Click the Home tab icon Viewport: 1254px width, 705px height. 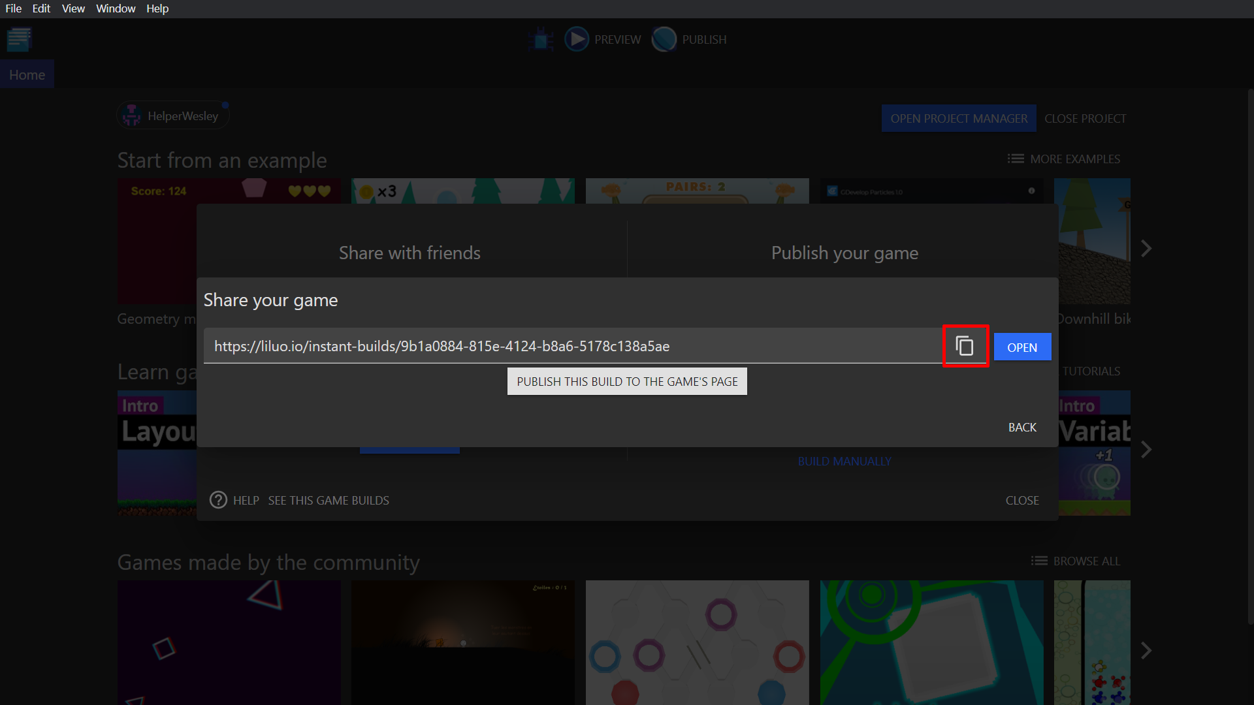pyautogui.click(x=27, y=75)
